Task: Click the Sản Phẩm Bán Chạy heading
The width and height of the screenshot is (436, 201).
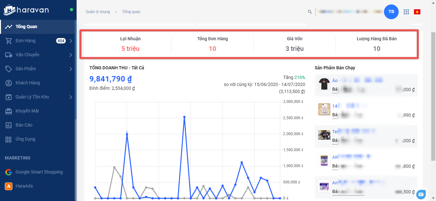Action: [335, 68]
